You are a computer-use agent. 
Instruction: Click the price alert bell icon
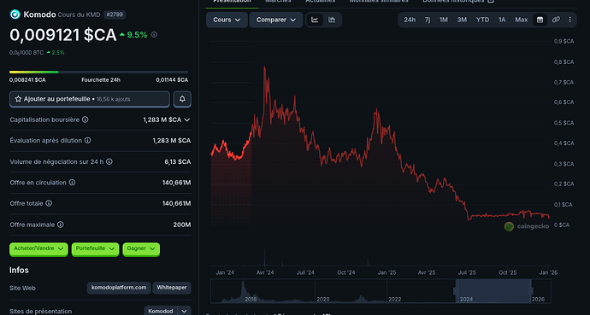(182, 99)
